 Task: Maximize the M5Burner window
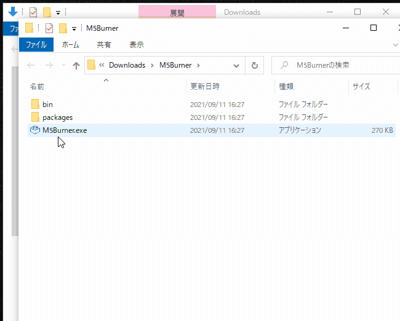click(374, 28)
